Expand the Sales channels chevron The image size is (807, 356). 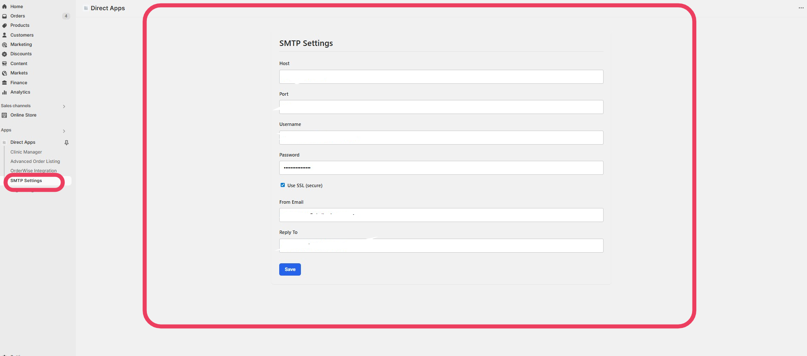click(64, 106)
